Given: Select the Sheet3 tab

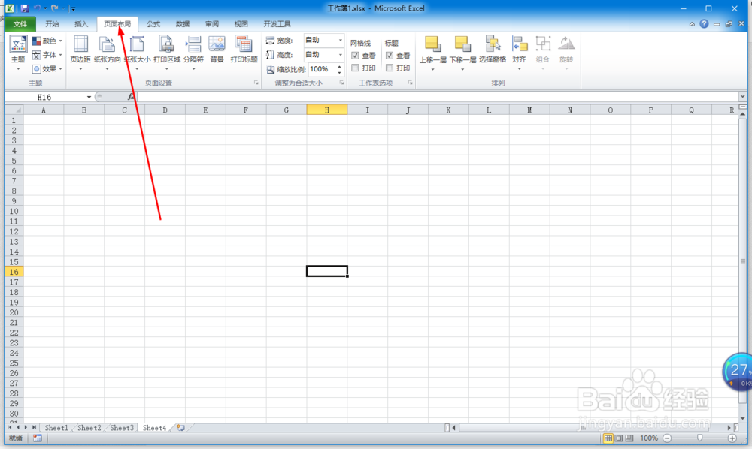Looking at the screenshot, I should [x=122, y=428].
